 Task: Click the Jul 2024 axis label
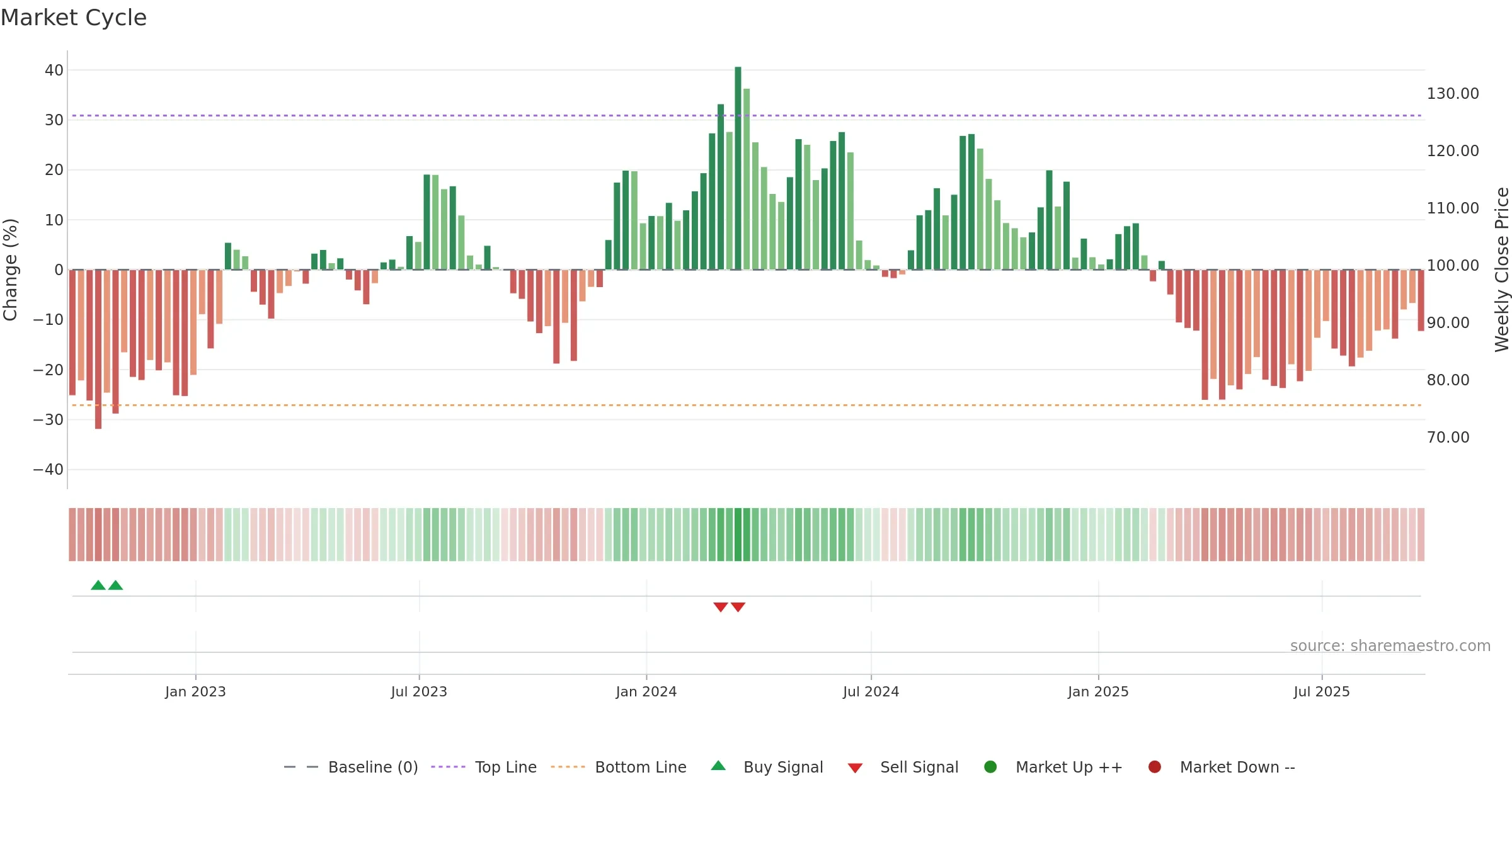pyautogui.click(x=871, y=692)
